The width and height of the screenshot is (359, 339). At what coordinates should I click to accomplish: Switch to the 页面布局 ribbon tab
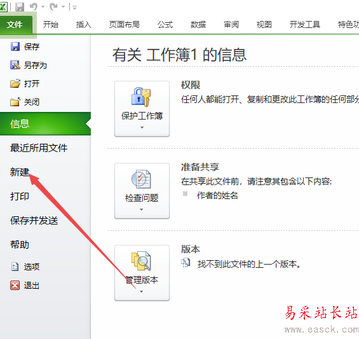pos(125,24)
